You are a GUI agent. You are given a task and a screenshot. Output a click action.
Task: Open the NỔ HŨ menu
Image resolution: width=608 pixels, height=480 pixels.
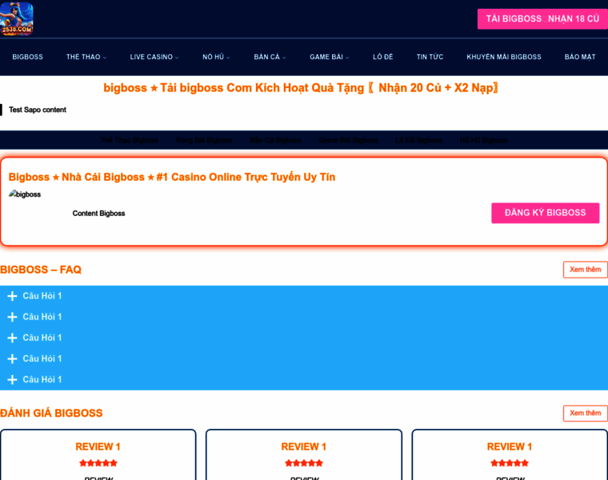click(x=214, y=57)
